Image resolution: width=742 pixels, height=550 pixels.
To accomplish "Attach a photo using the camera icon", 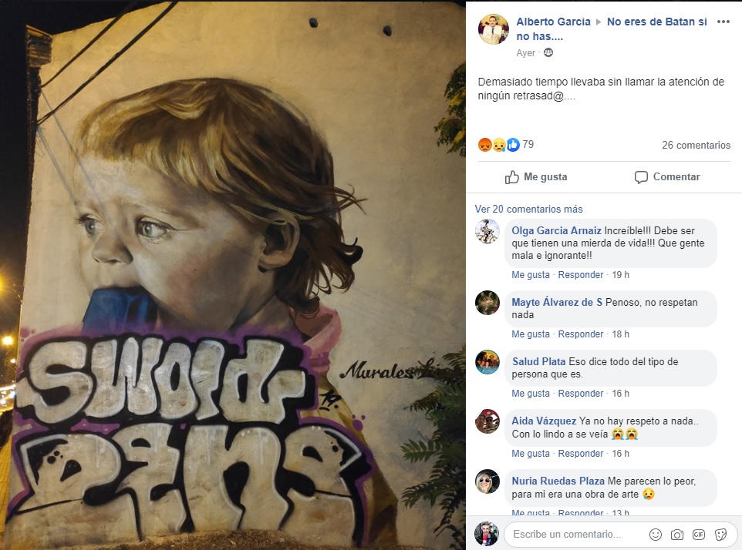I will [677, 534].
